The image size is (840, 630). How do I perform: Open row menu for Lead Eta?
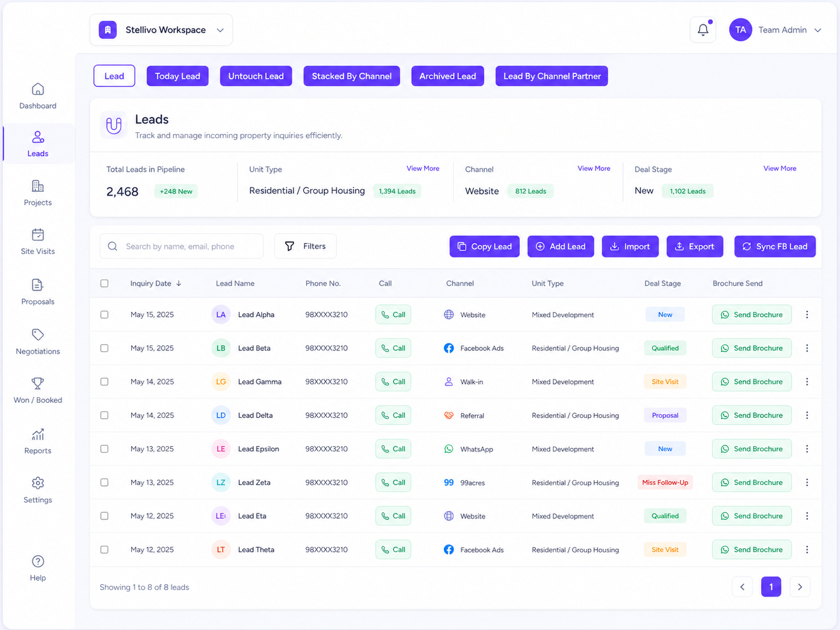pos(807,516)
